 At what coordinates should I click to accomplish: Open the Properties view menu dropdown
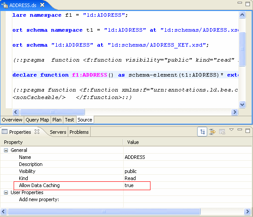click(231, 130)
